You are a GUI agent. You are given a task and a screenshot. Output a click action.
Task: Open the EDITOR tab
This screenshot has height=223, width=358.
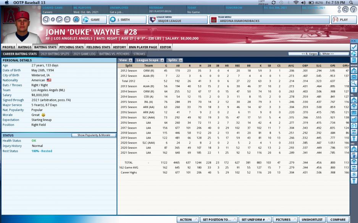coord(166,47)
